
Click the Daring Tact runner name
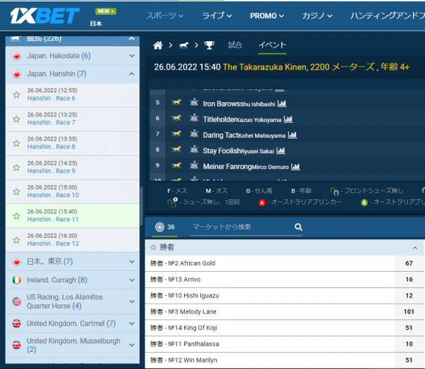220,136
